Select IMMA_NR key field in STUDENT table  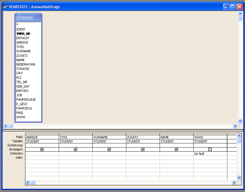point(28,34)
